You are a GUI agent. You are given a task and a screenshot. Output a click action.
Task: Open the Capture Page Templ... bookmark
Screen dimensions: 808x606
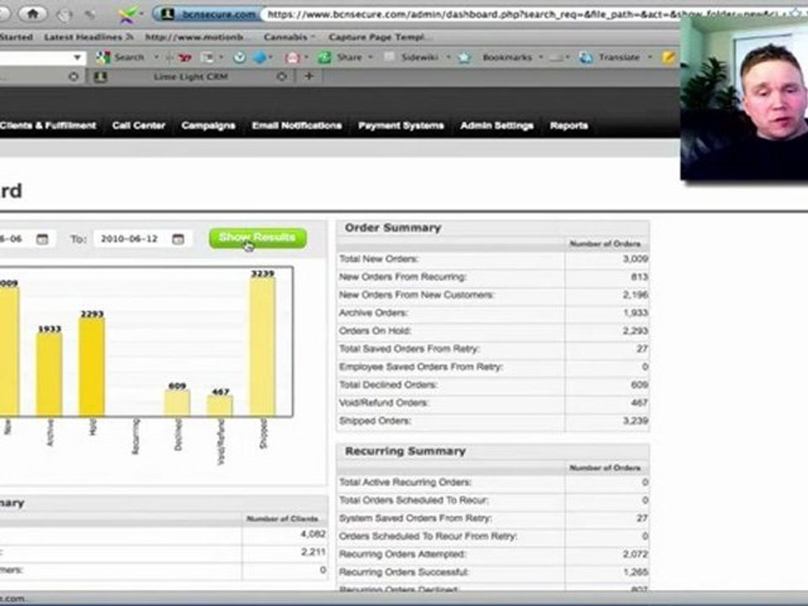380,37
